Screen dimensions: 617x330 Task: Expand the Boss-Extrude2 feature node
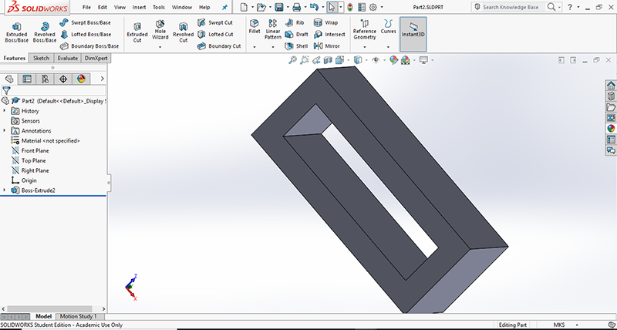(5, 190)
